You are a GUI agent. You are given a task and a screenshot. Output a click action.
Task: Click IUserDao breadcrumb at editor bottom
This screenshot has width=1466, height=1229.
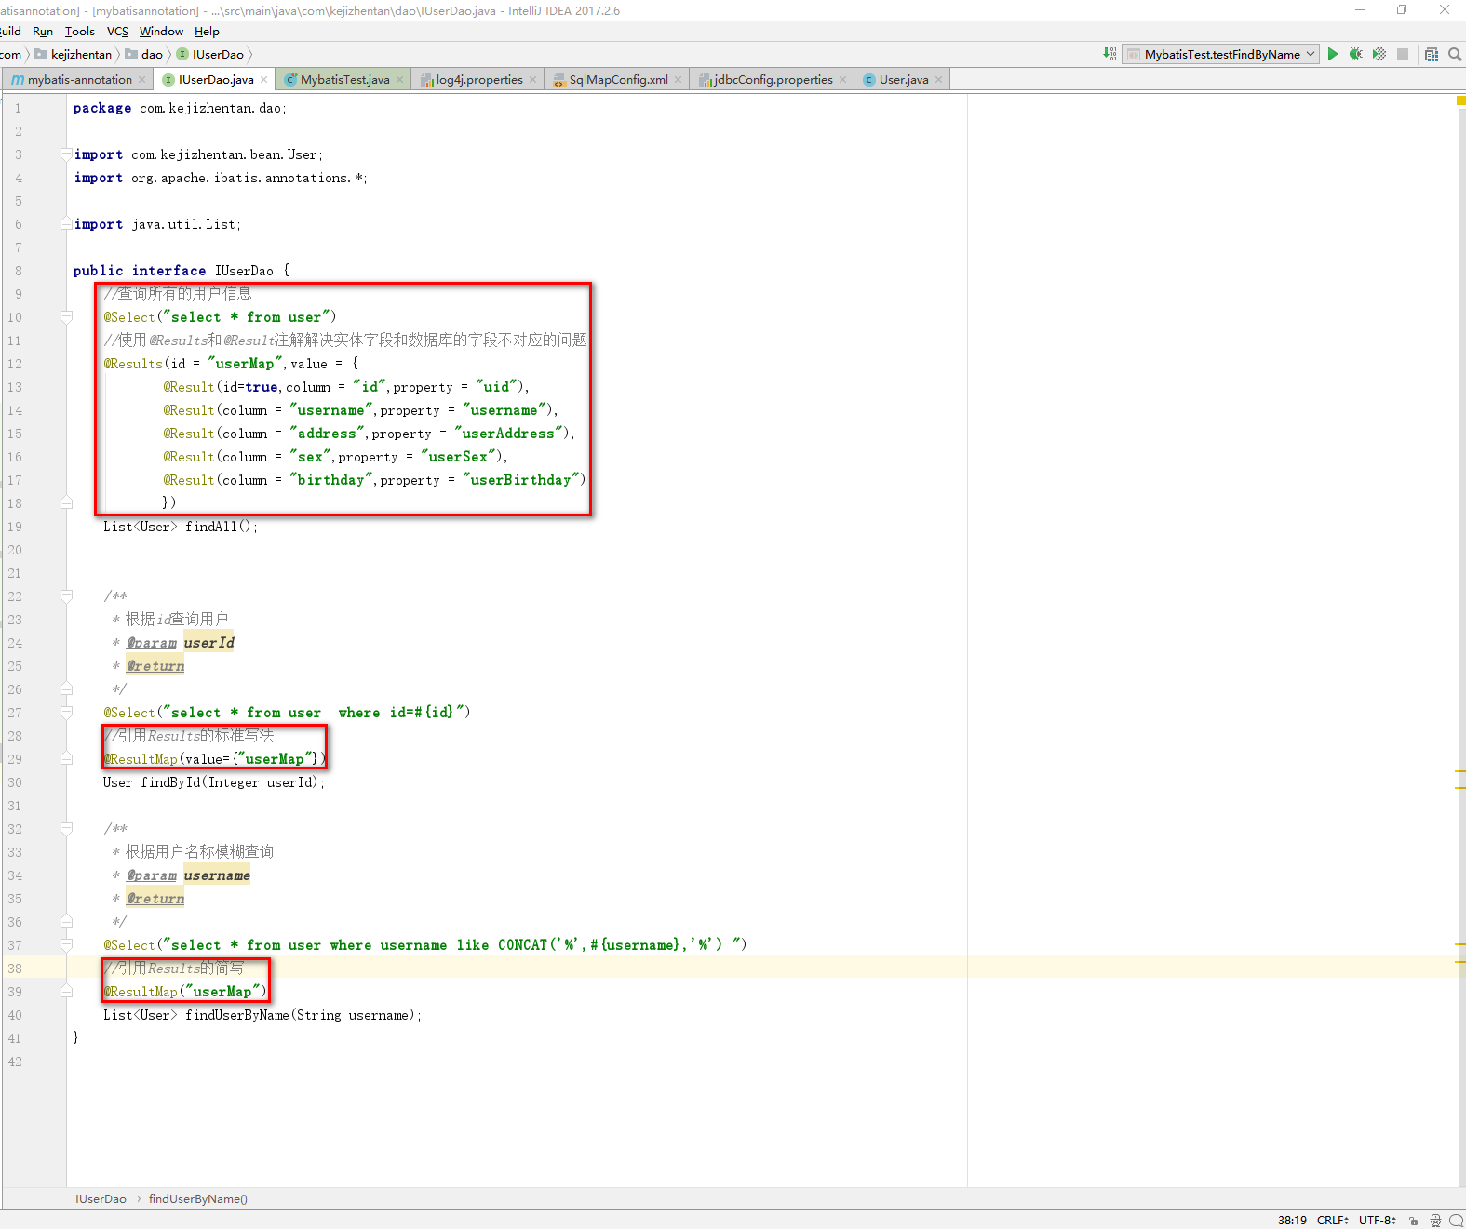point(101,1199)
